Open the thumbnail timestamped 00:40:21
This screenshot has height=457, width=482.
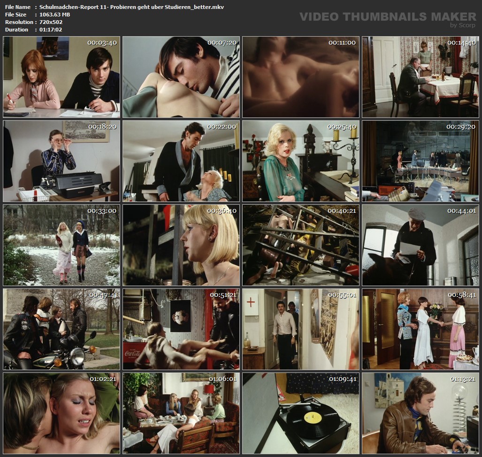pyautogui.click(x=301, y=245)
